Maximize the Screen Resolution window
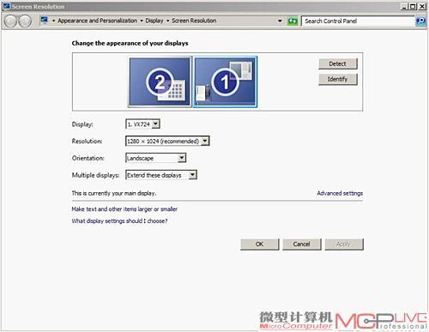 click(x=413, y=6)
